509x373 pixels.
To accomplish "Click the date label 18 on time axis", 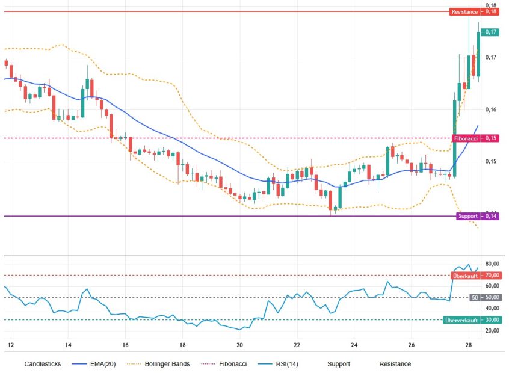I will pos(182,345).
